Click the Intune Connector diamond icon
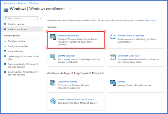Viewport: 168px width, 114px height. click(x=53, y=101)
